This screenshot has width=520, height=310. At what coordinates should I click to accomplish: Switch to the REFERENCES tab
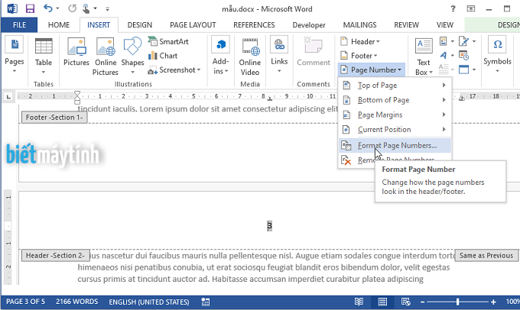point(254,25)
